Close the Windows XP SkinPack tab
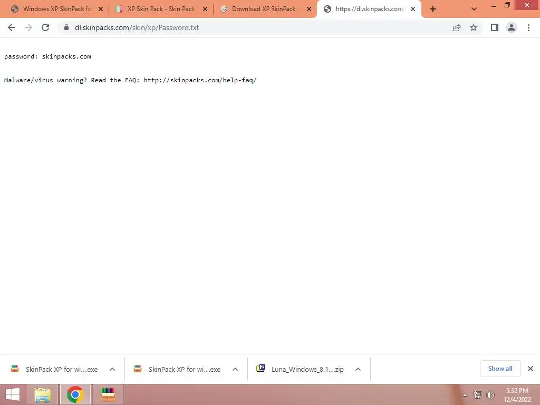The height and width of the screenshot is (405, 540). (101, 9)
